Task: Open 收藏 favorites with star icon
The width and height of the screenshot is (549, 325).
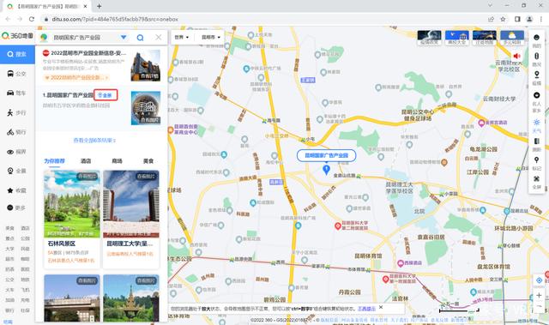Action: coord(17,190)
